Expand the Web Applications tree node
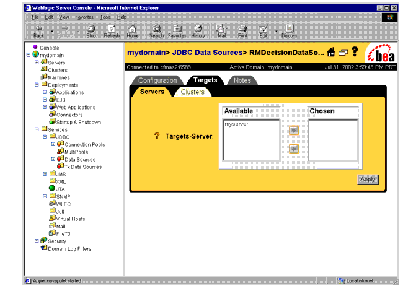Screen dimensions: 403x291 tap(45, 107)
